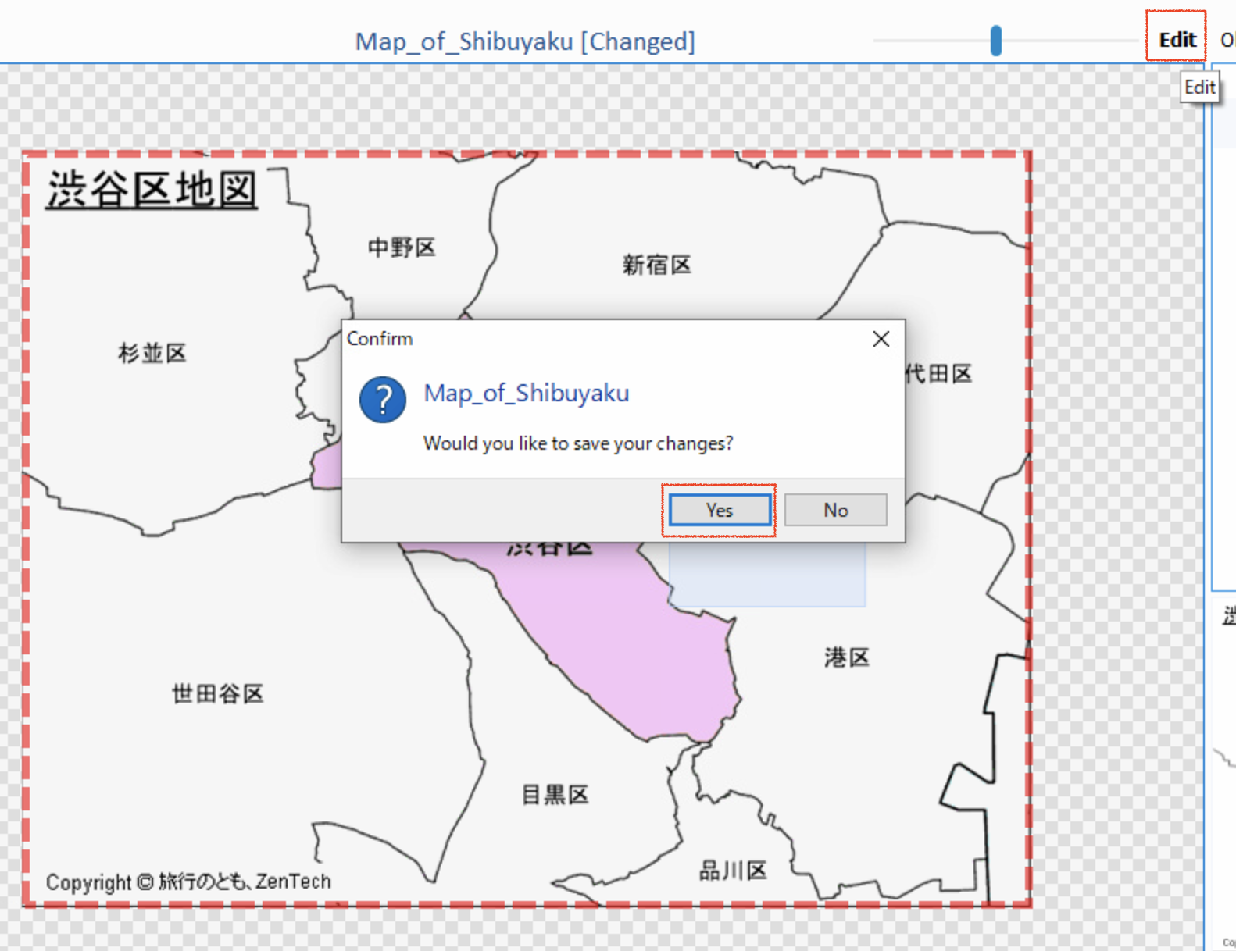This screenshot has height=951, width=1236.
Task: Click the 品川区 label on the map
Action: pos(733,871)
